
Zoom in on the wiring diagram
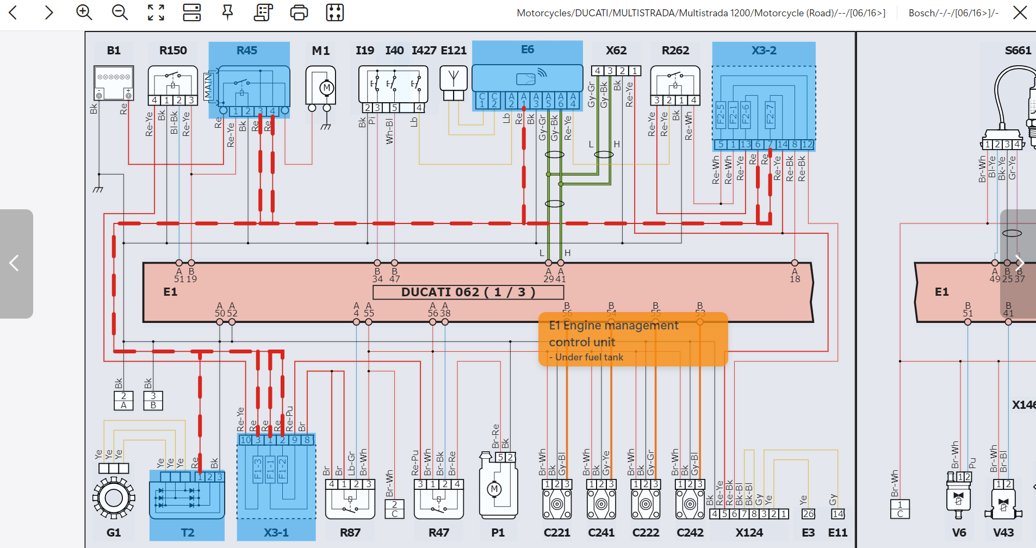click(84, 13)
